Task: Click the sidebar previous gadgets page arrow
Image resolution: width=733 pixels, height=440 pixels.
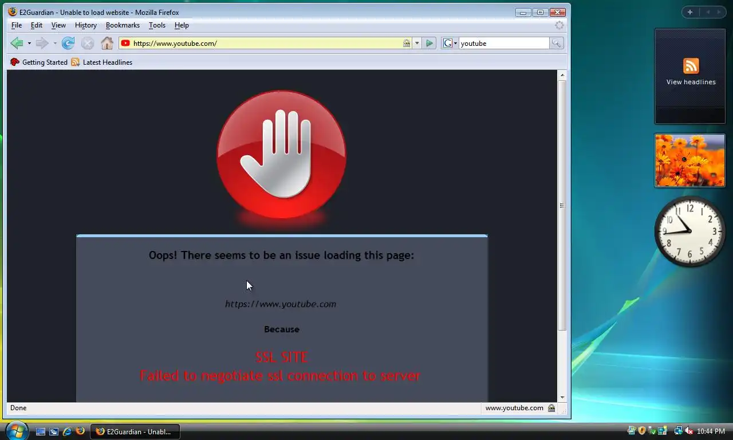Action: 707,12
